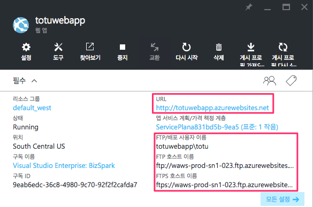The image size is (313, 207).
Task: Select the ftps://waws-prod-sn1-023 host name text
Action: pos(224,185)
